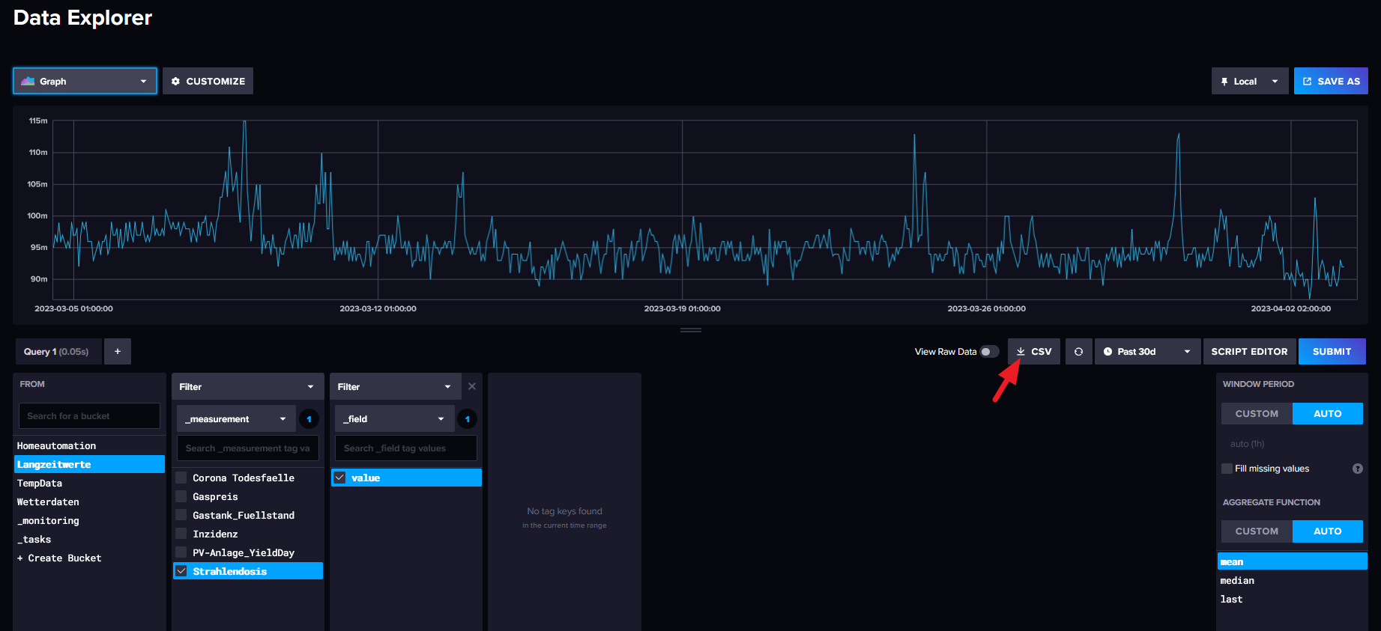1381x631 pixels.
Task: Open the Past 30d time range dropdown
Action: click(1147, 351)
